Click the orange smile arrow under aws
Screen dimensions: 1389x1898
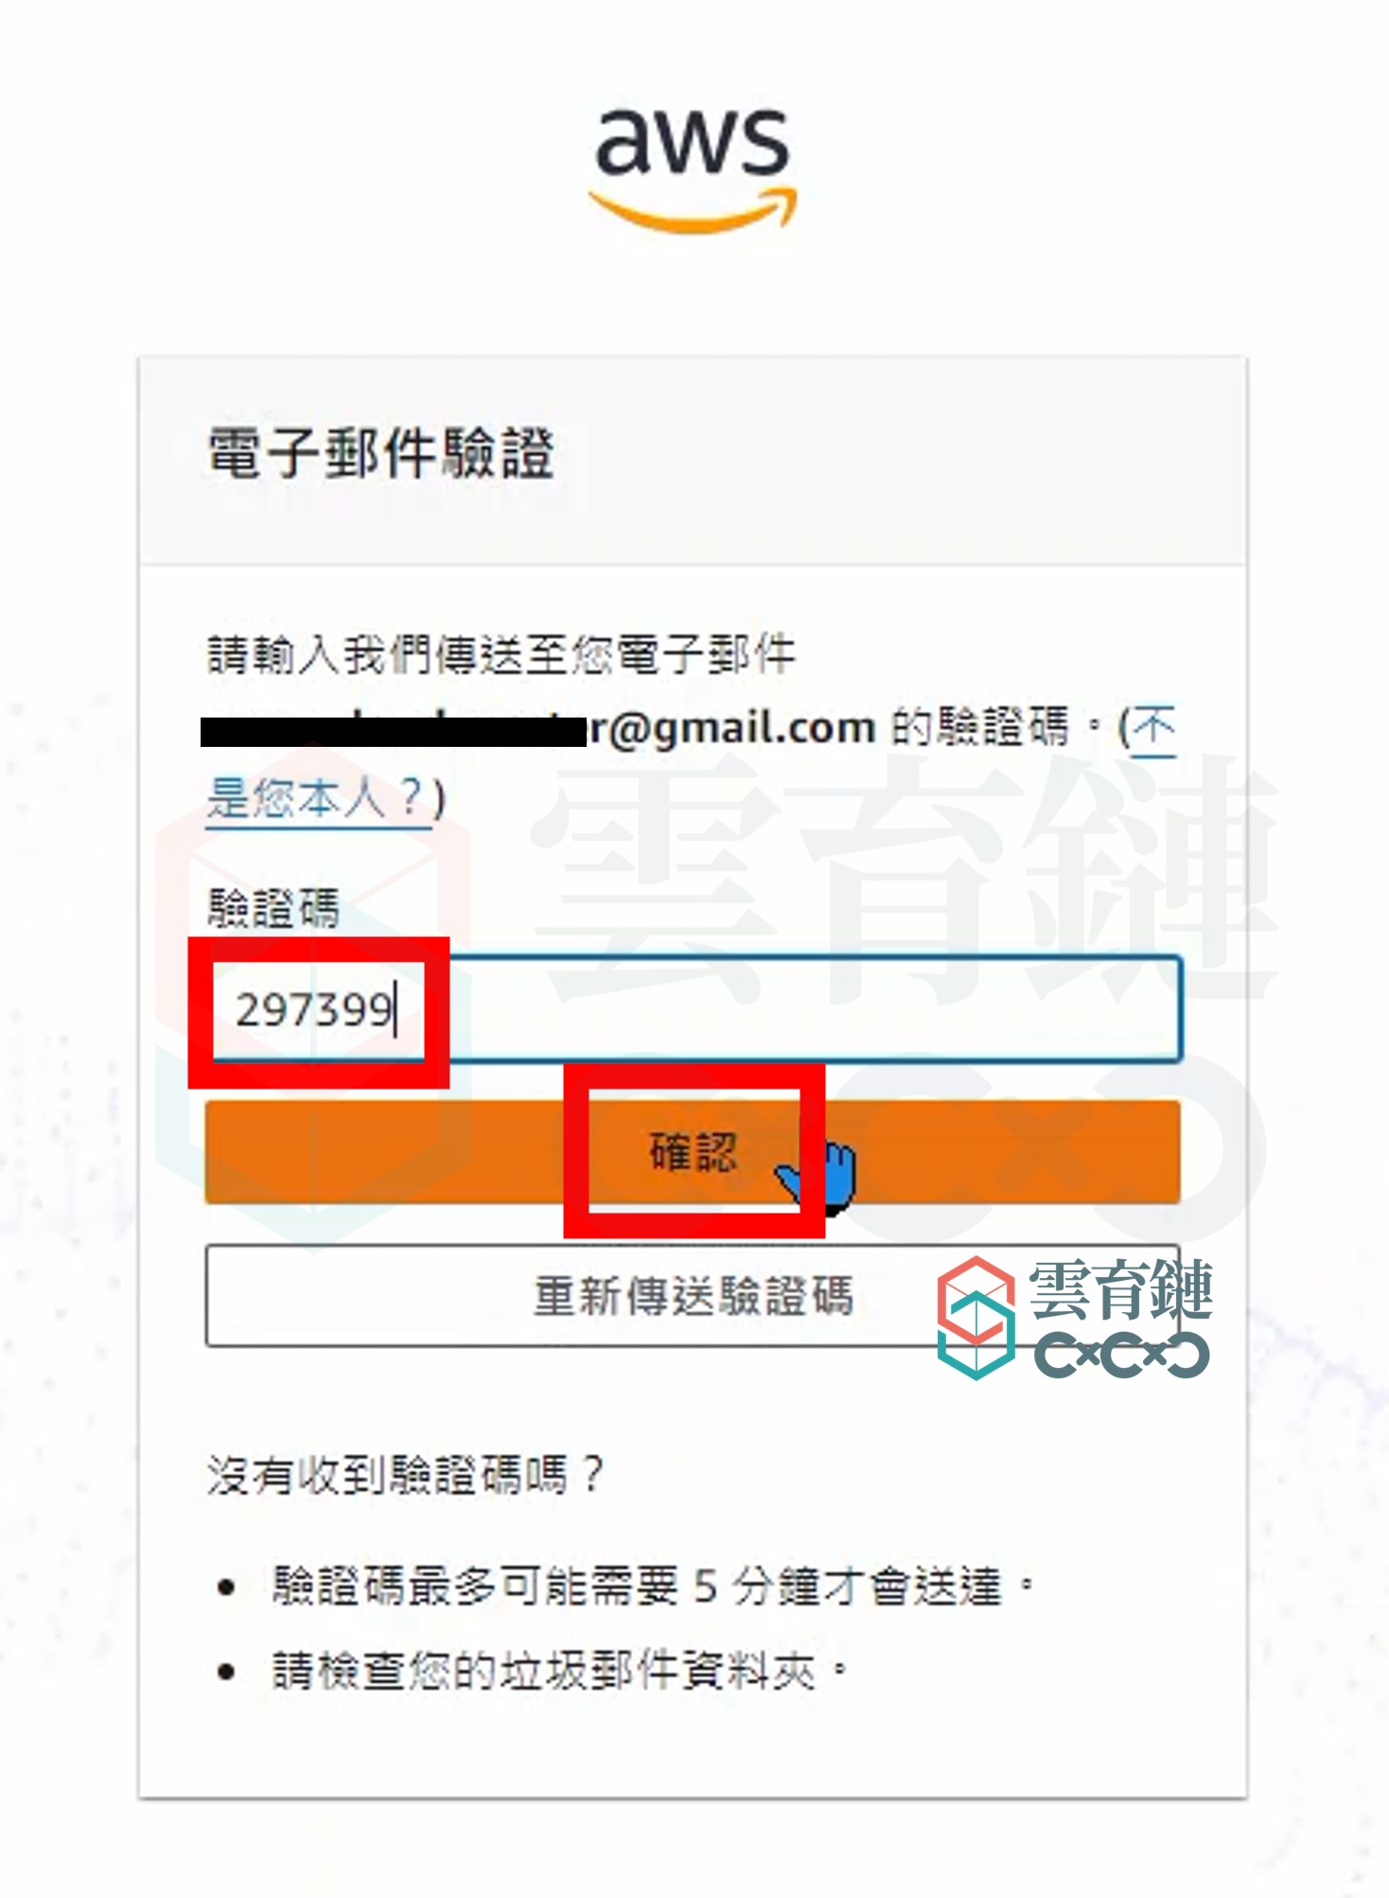point(693,210)
